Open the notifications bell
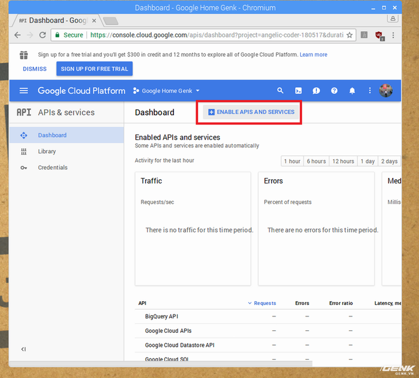This screenshot has height=378, width=419. coord(352,91)
